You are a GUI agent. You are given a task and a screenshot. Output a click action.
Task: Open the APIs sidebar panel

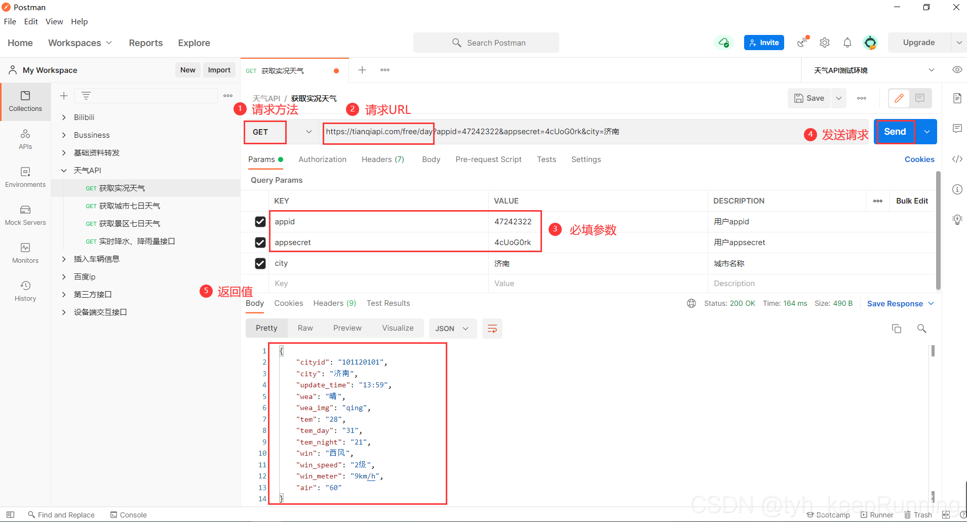(x=25, y=140)
